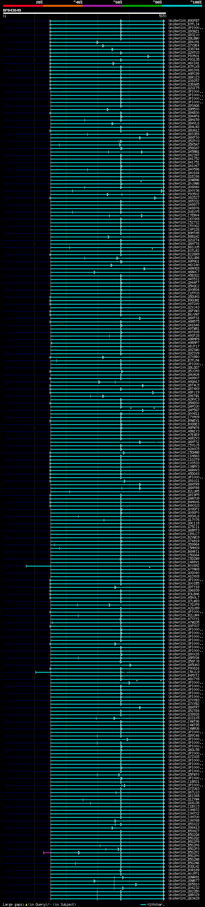Select the UniRef100_P93502 label
Screen dimensions: 205x907
pos(184,194)
